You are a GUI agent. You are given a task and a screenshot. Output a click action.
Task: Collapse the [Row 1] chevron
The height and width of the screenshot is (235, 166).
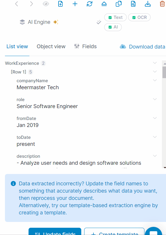155,71
